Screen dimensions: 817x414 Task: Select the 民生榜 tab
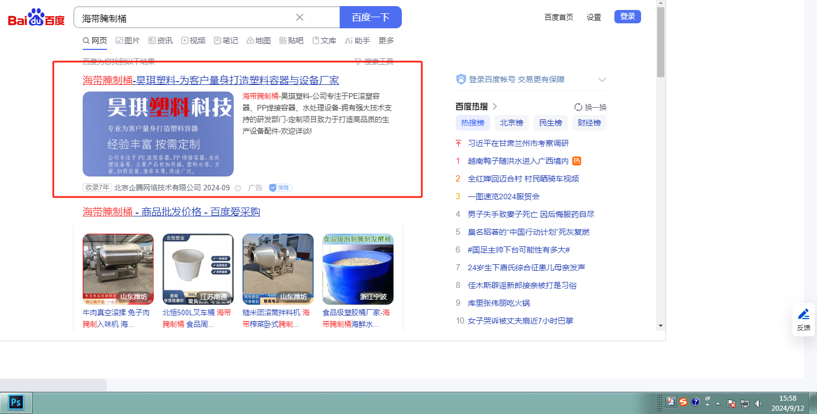coord(551,123)
